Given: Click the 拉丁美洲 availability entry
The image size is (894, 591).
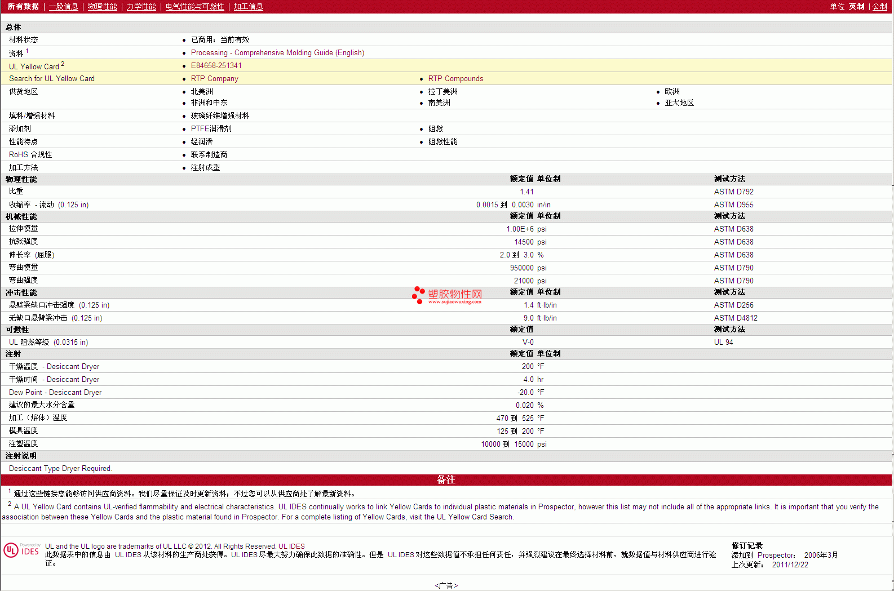Looking at the screenshot, I should coord(442,91).
